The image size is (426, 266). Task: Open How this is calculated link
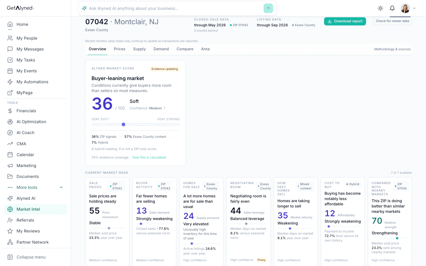[149, 157]
